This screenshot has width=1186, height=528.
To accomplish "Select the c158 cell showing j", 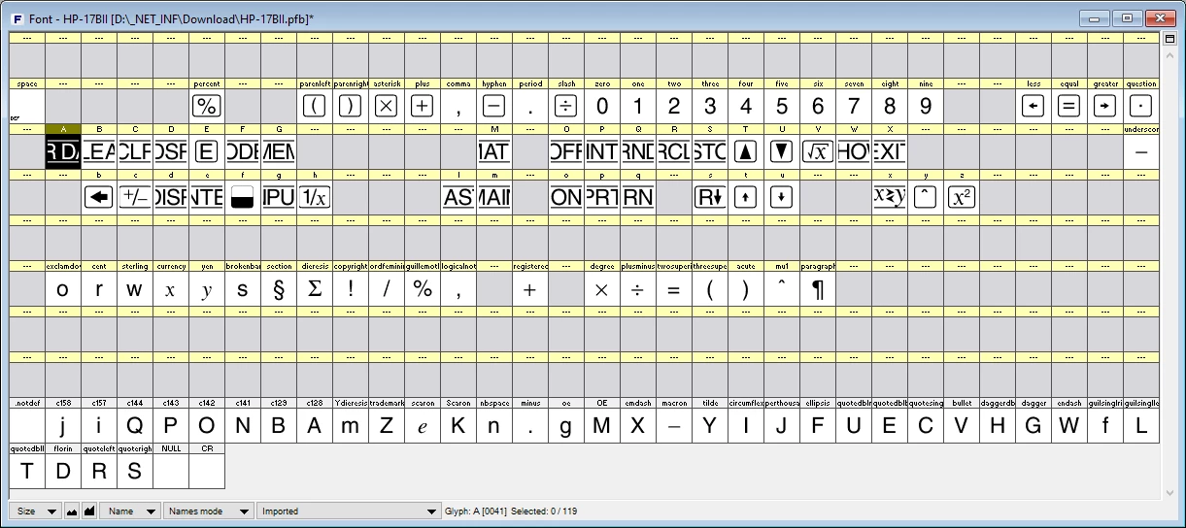I will [63, 425].
